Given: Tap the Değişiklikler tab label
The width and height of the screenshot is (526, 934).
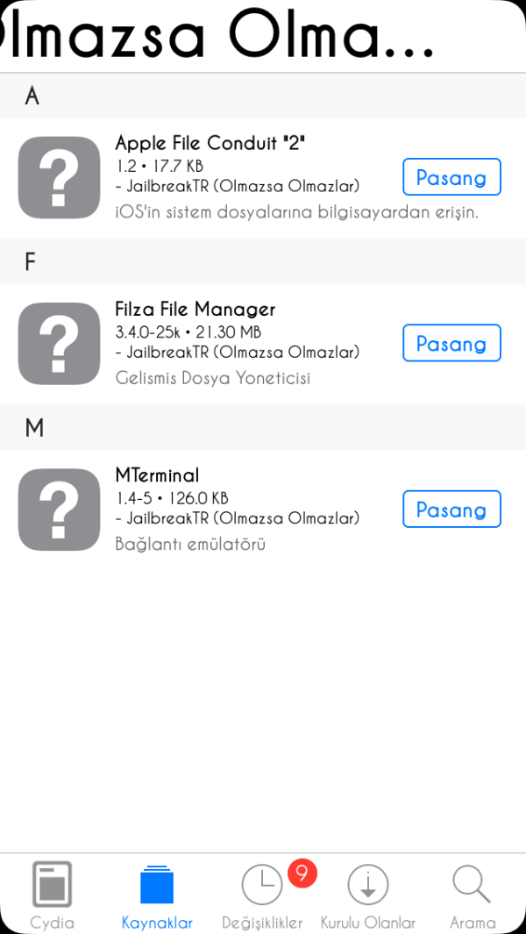Looking at the screenshot, I should (261, 923).
